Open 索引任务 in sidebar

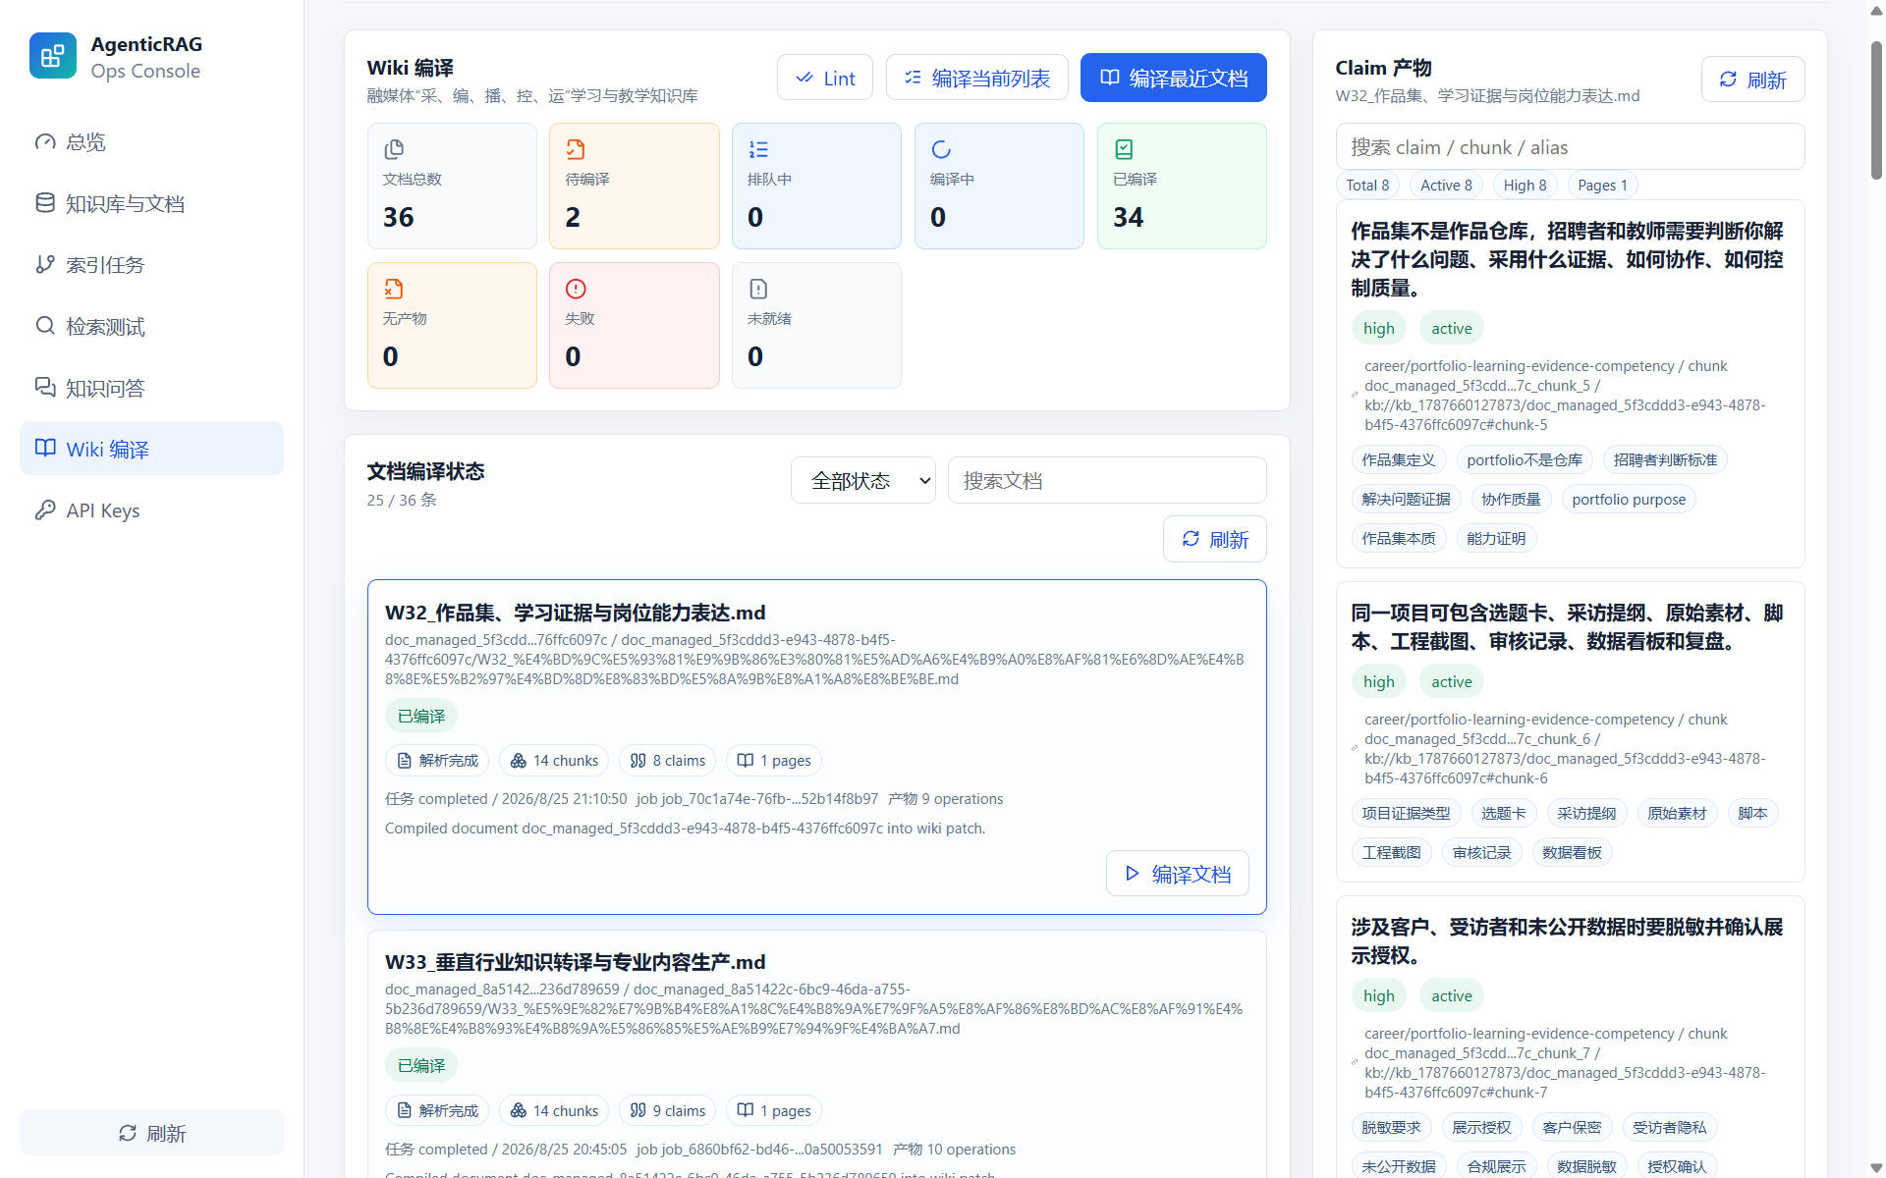(151, 265)
